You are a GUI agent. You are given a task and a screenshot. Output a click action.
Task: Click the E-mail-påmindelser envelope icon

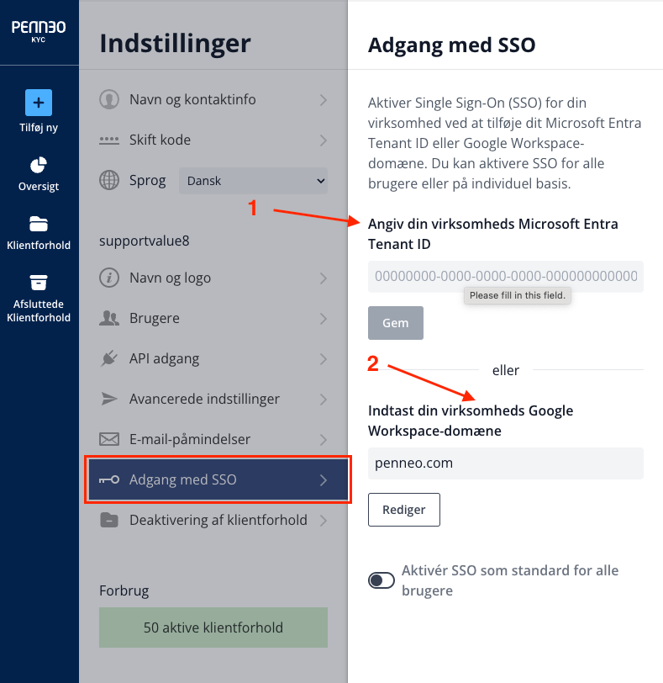(108, 439)
